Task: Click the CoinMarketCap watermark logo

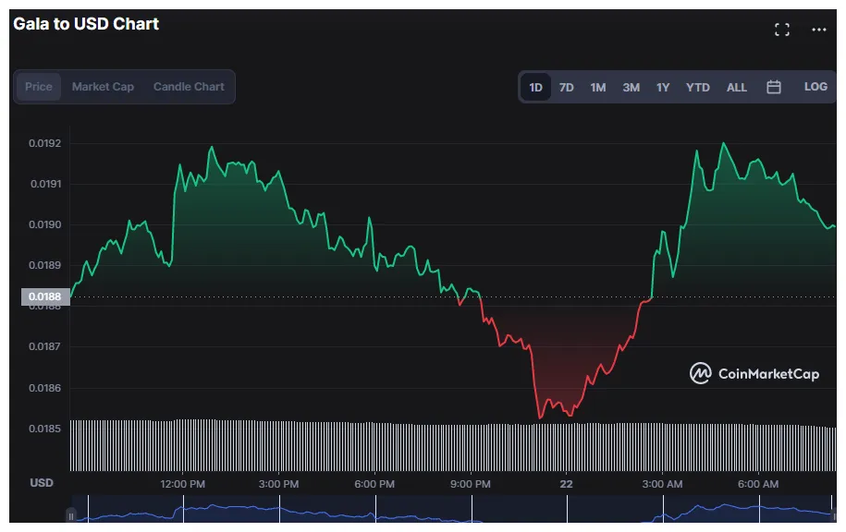Action: [x=754, y=373]
